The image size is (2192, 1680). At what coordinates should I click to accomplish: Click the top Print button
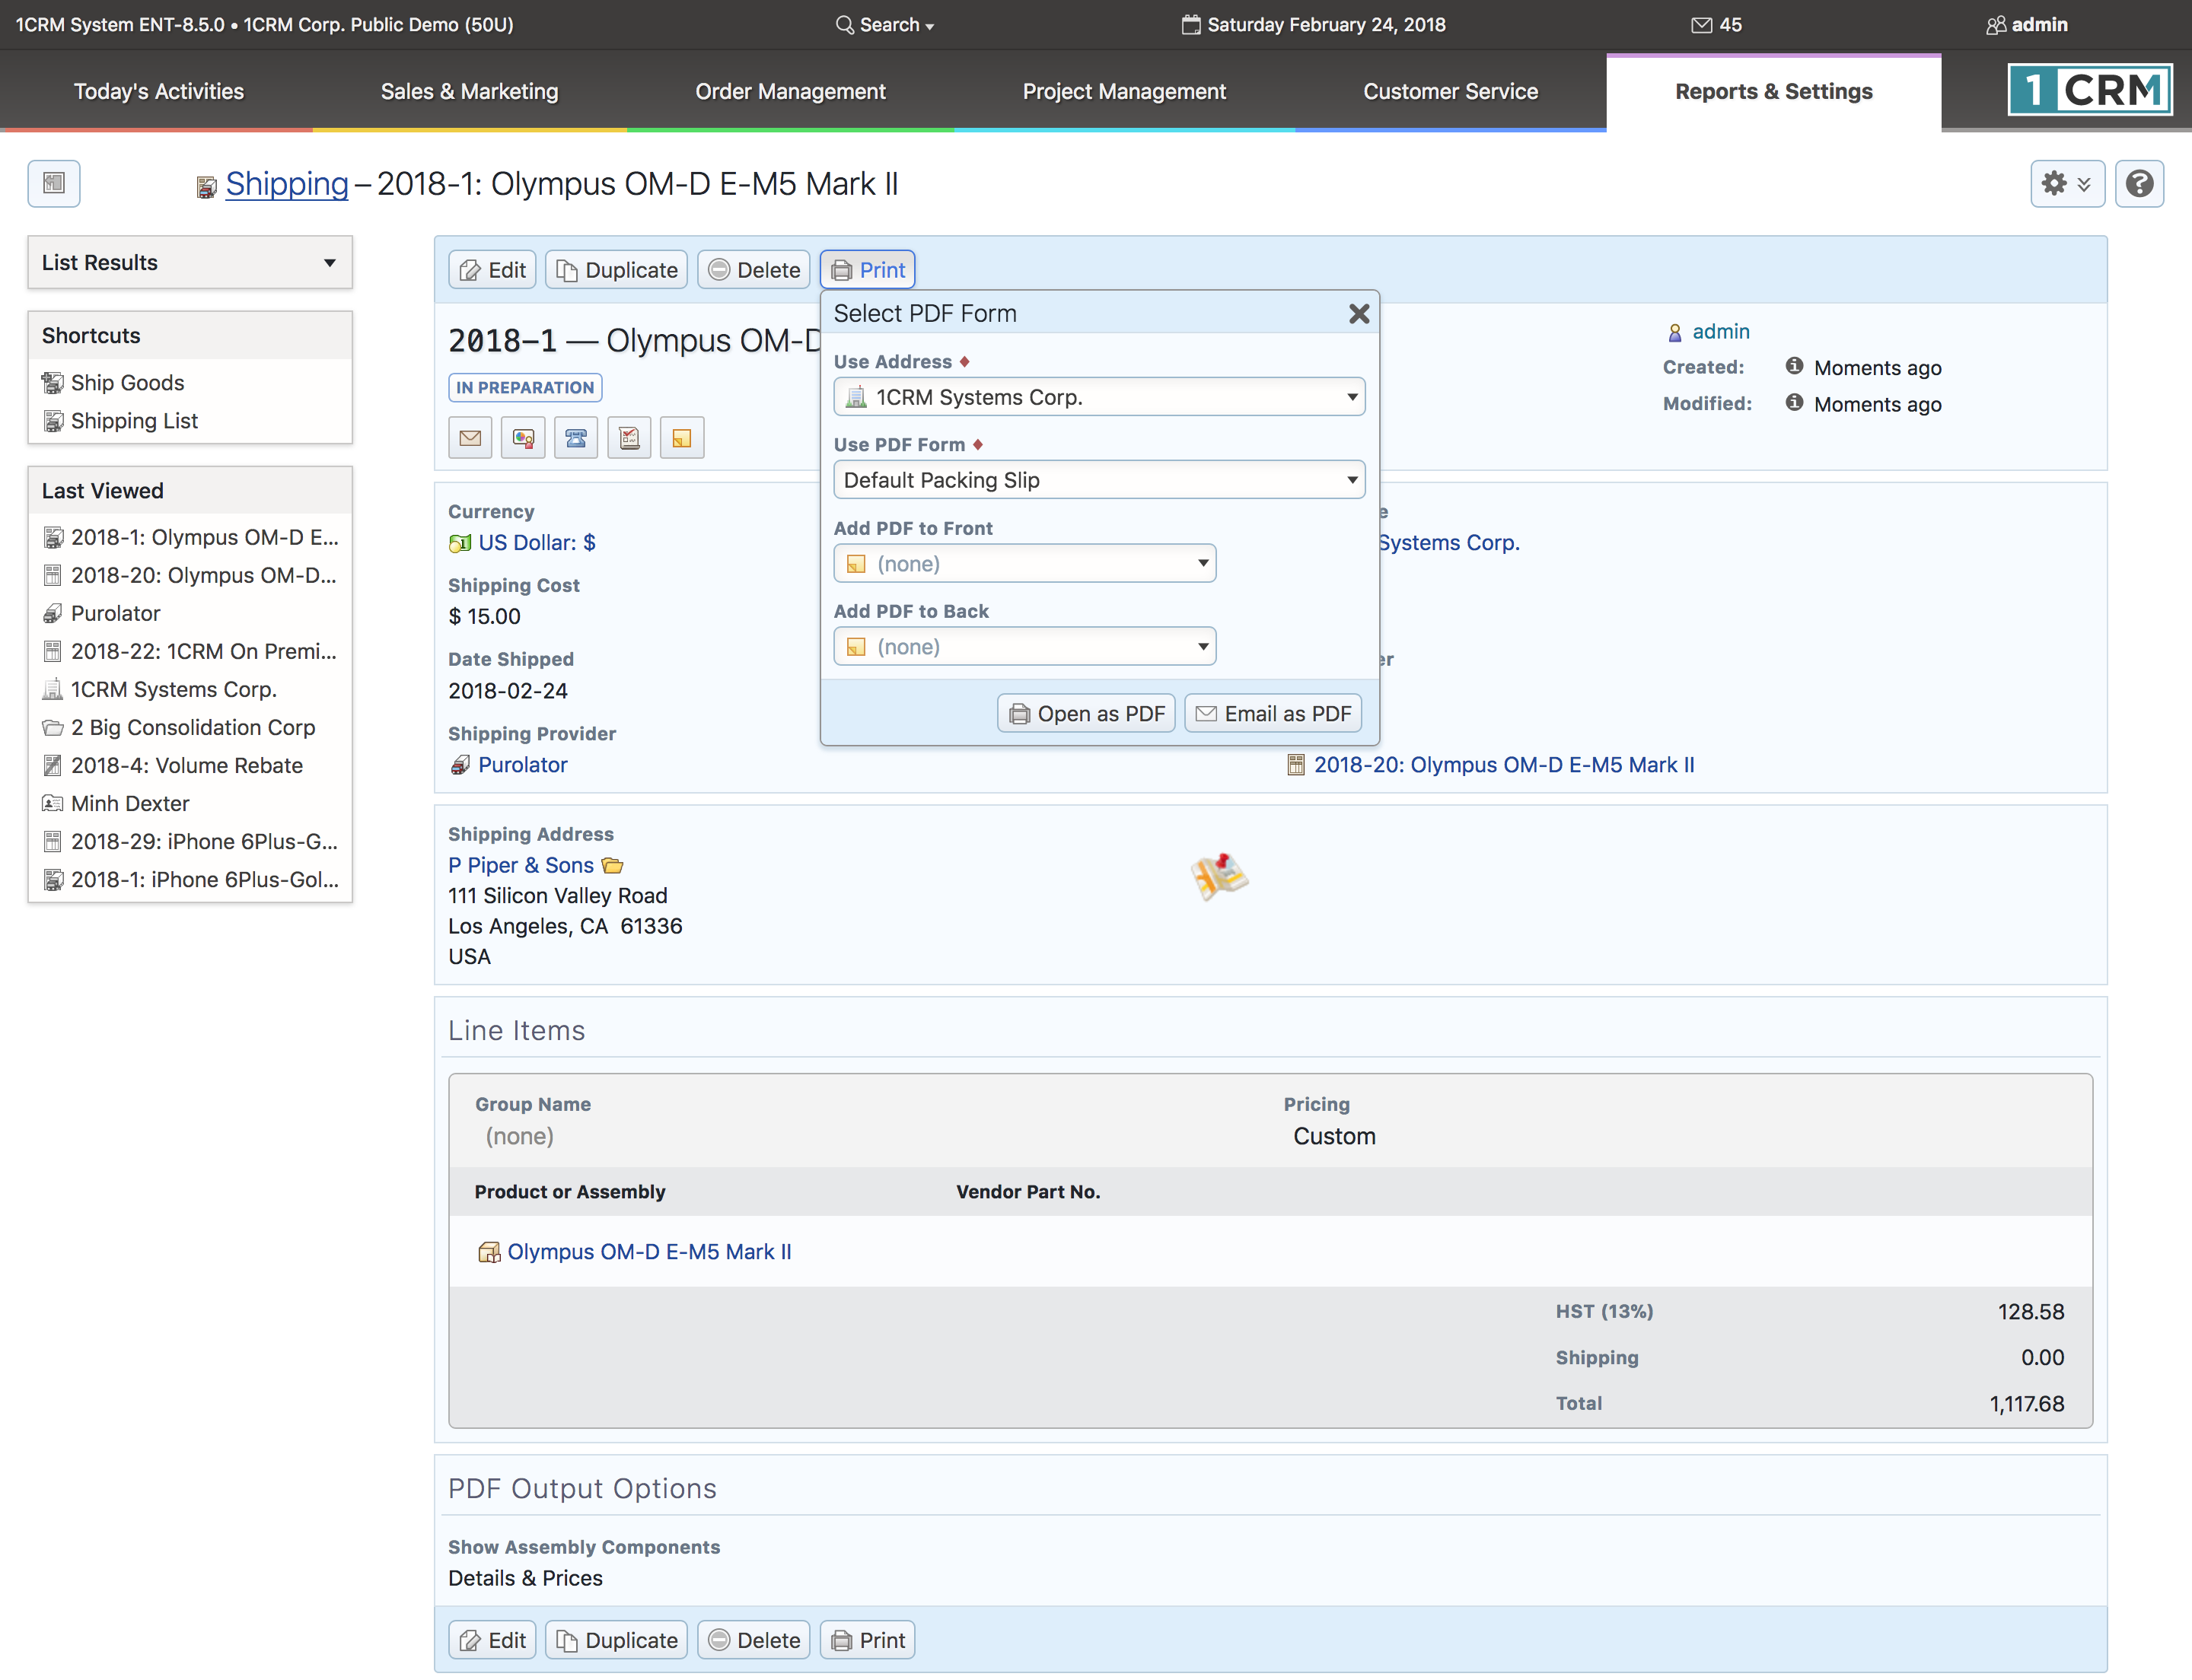(x=868, y=270)
